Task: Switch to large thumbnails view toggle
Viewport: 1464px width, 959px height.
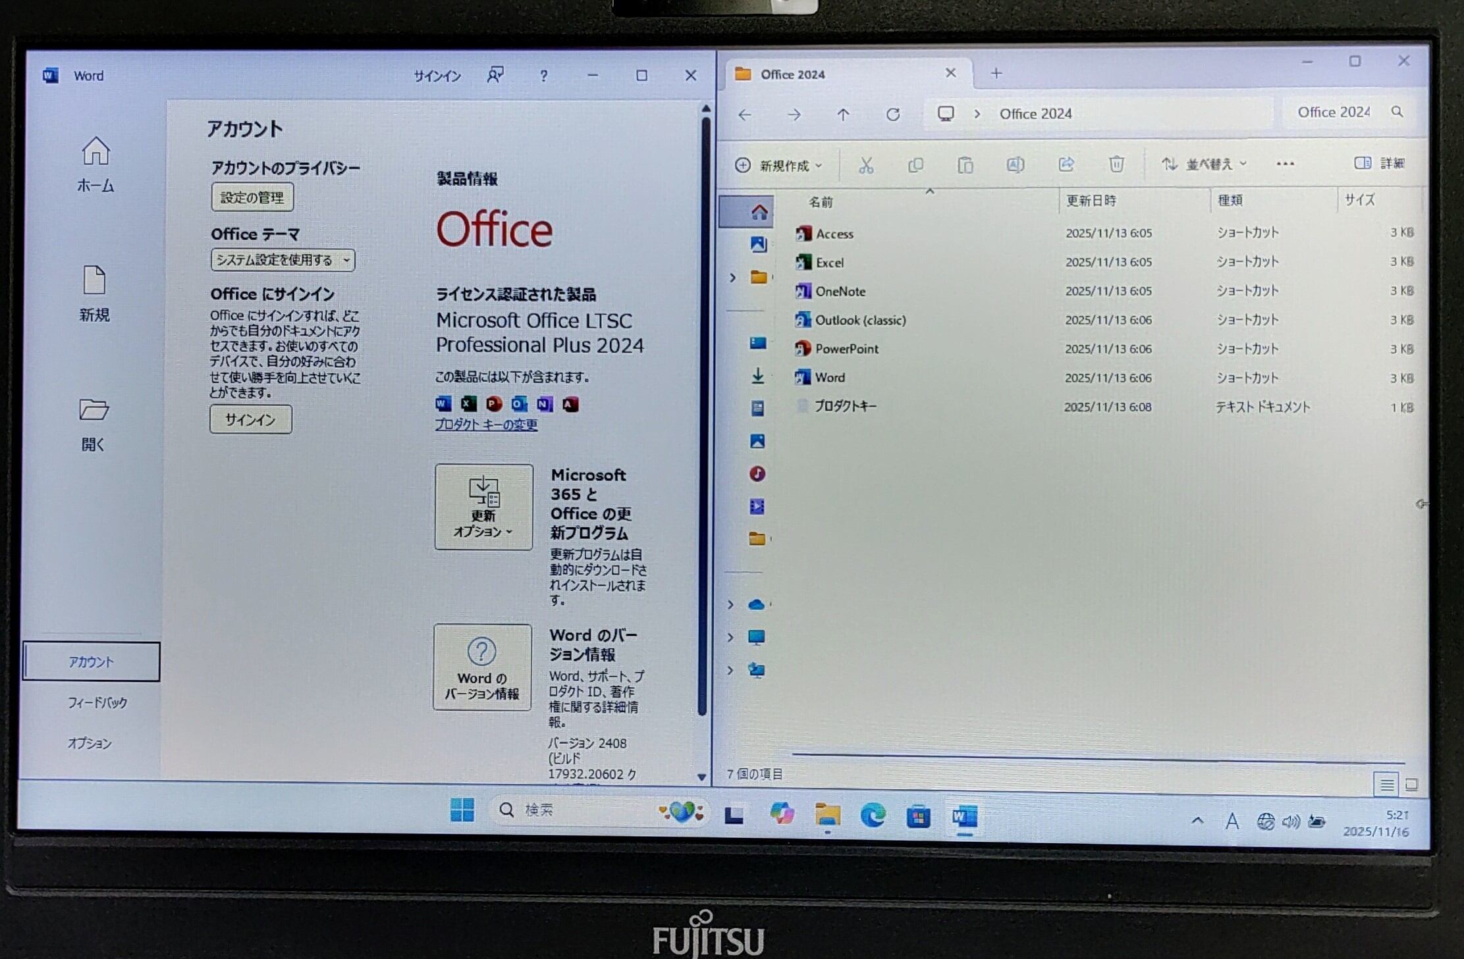Action: (1411, 784)
